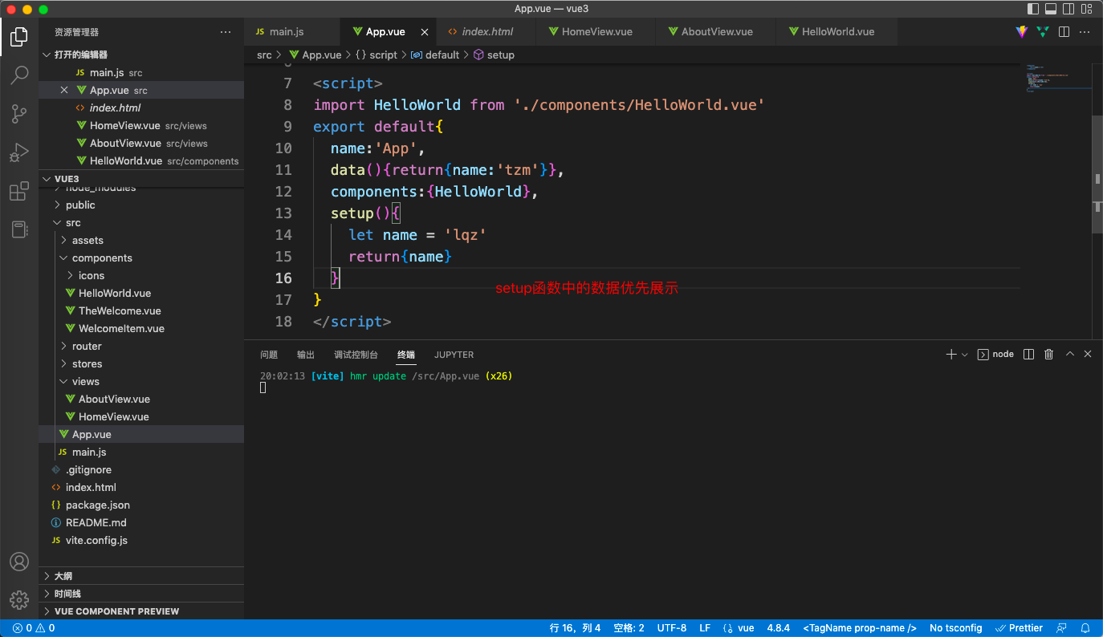Expand the stores folder
This screenshot has height=637, width=1103.
140,364
